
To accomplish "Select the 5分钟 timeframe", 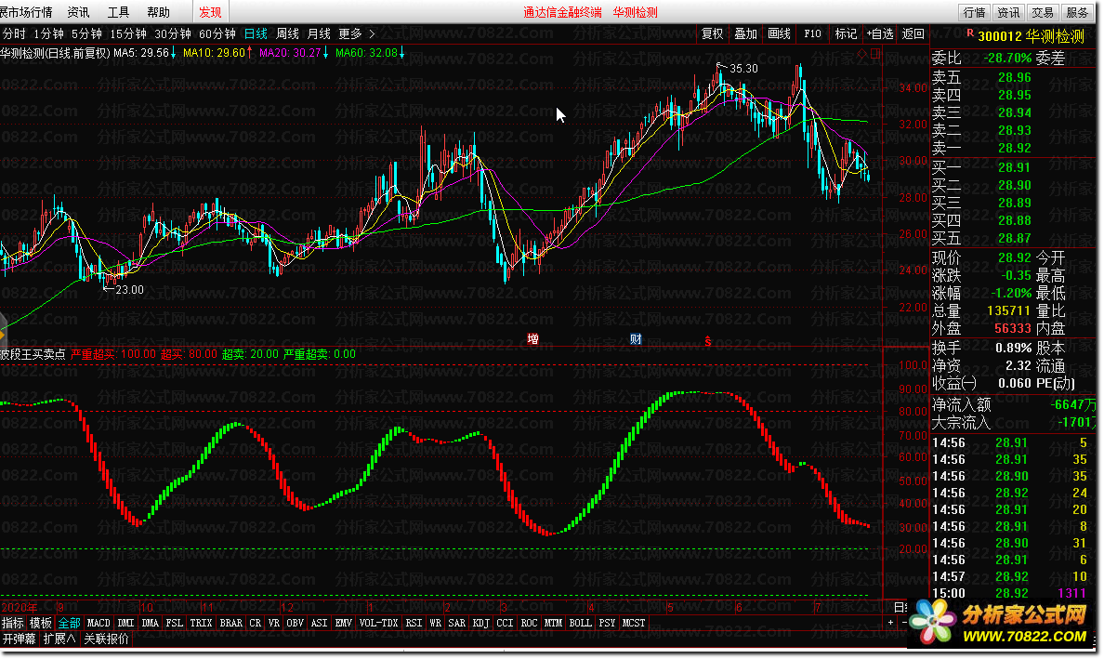I will [86, 33].
